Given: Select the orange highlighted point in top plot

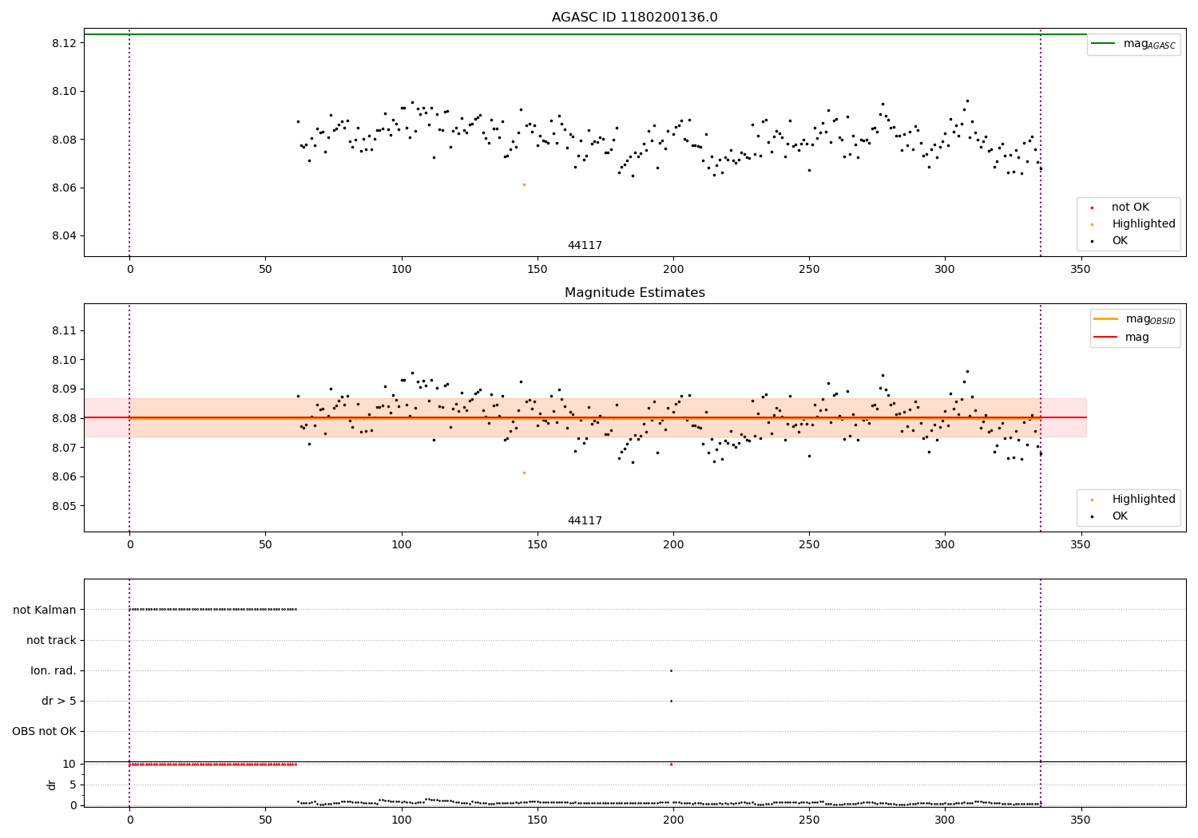Looking at the screenshot, I should point(524,184).
